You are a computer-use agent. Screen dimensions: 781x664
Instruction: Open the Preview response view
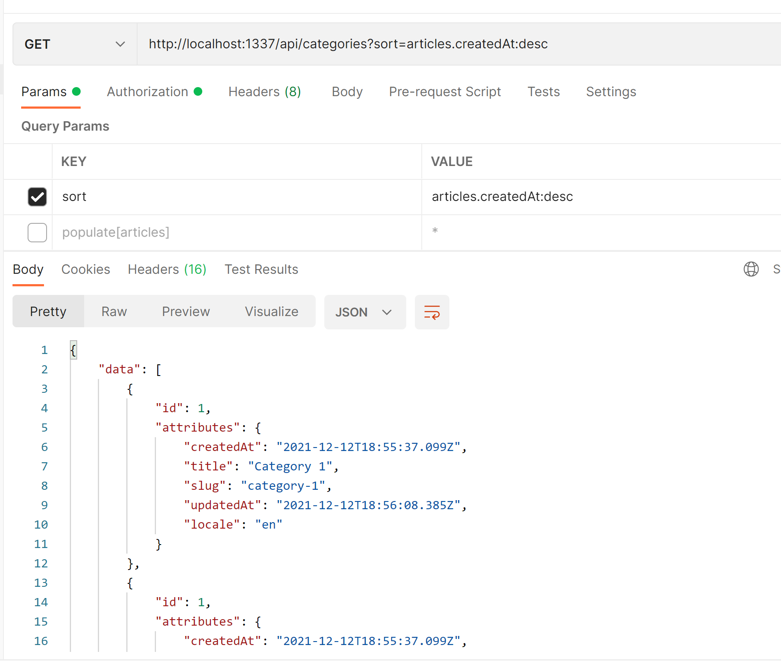tap(186, 311)
